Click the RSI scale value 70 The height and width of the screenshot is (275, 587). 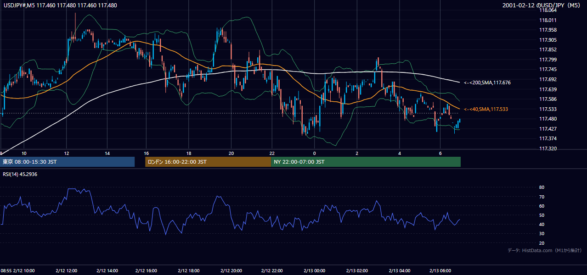(542, 197)
